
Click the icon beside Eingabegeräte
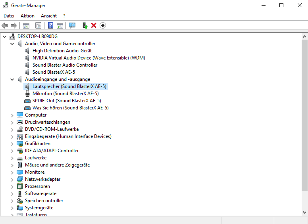tap(20, 136)
